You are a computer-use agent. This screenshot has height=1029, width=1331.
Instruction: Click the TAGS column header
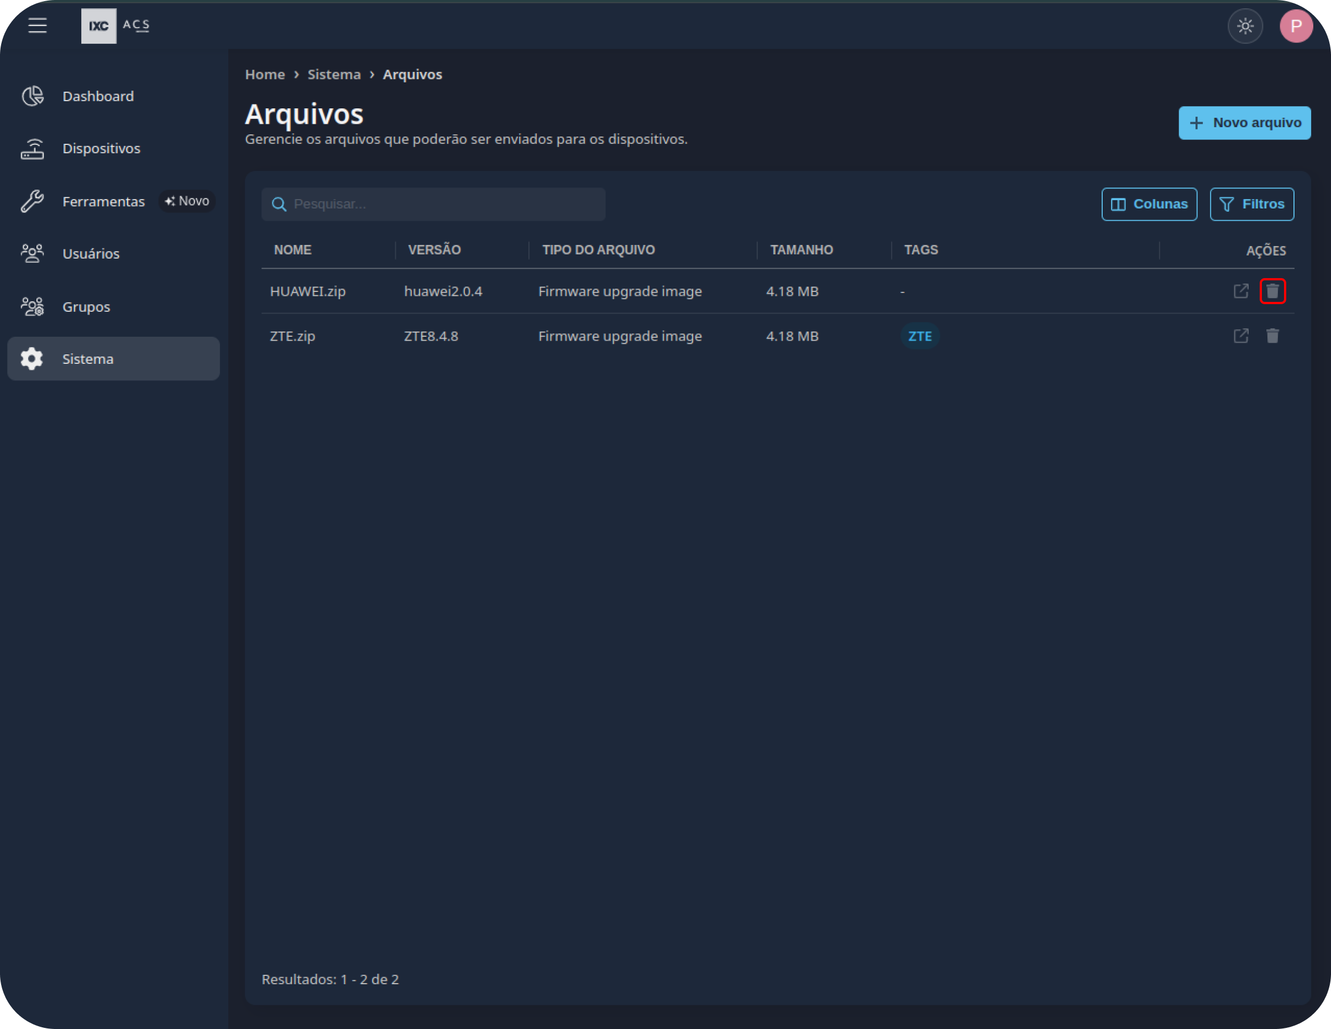click(x=921, y=250)
